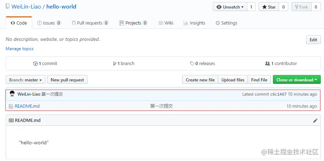
Task: Expand the Clone or download dropdown
Action: tap(297, 80)
